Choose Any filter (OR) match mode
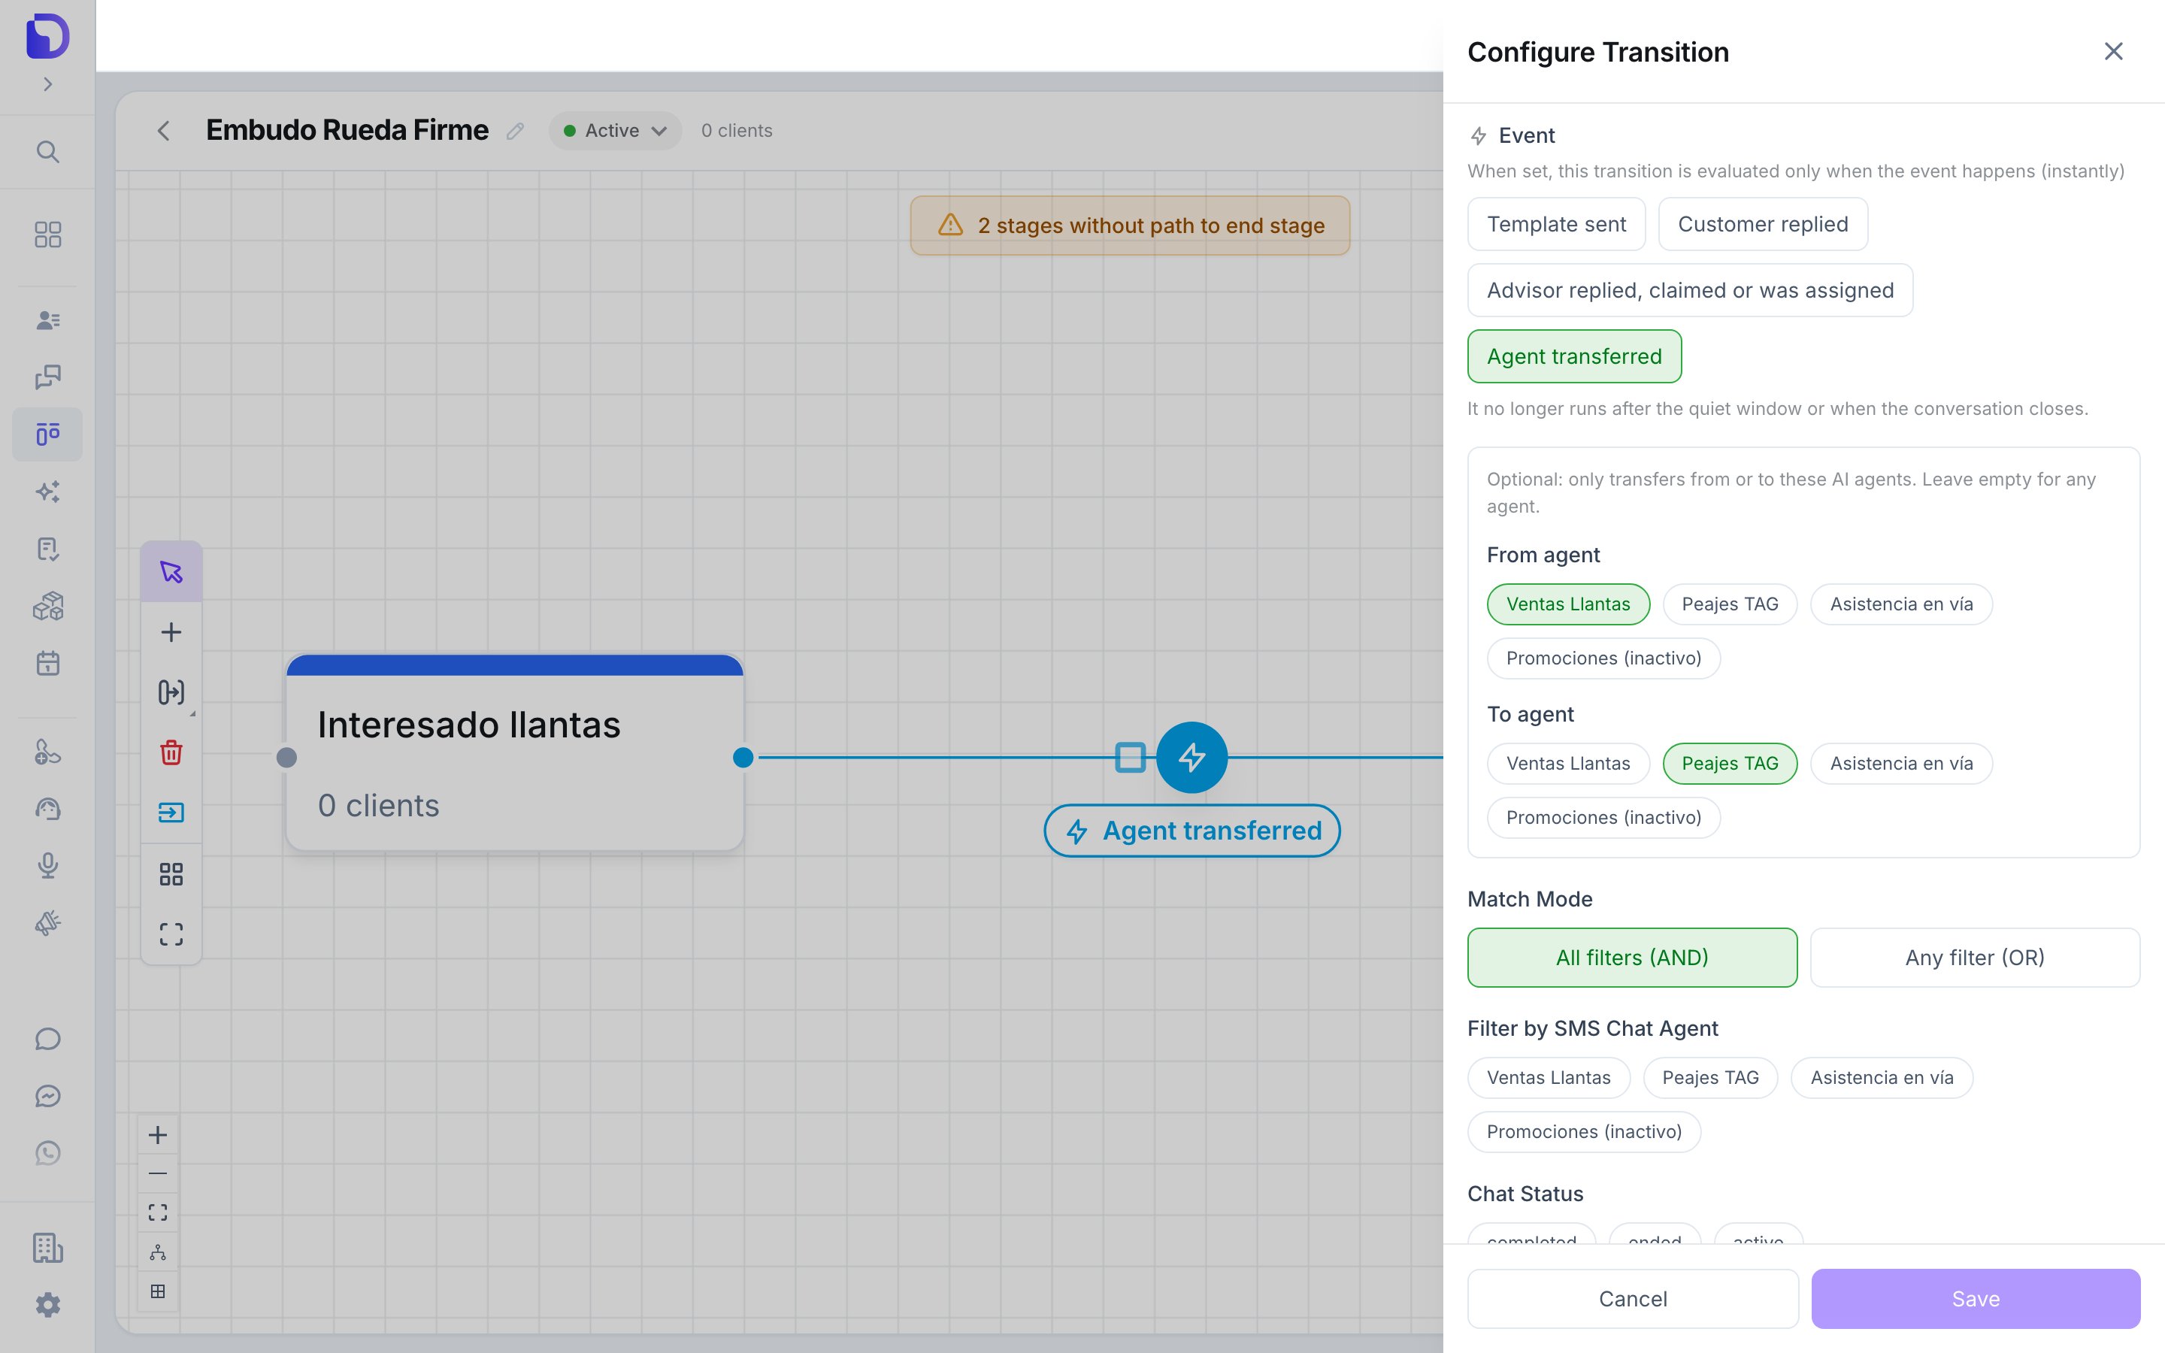 (1975, 958)
